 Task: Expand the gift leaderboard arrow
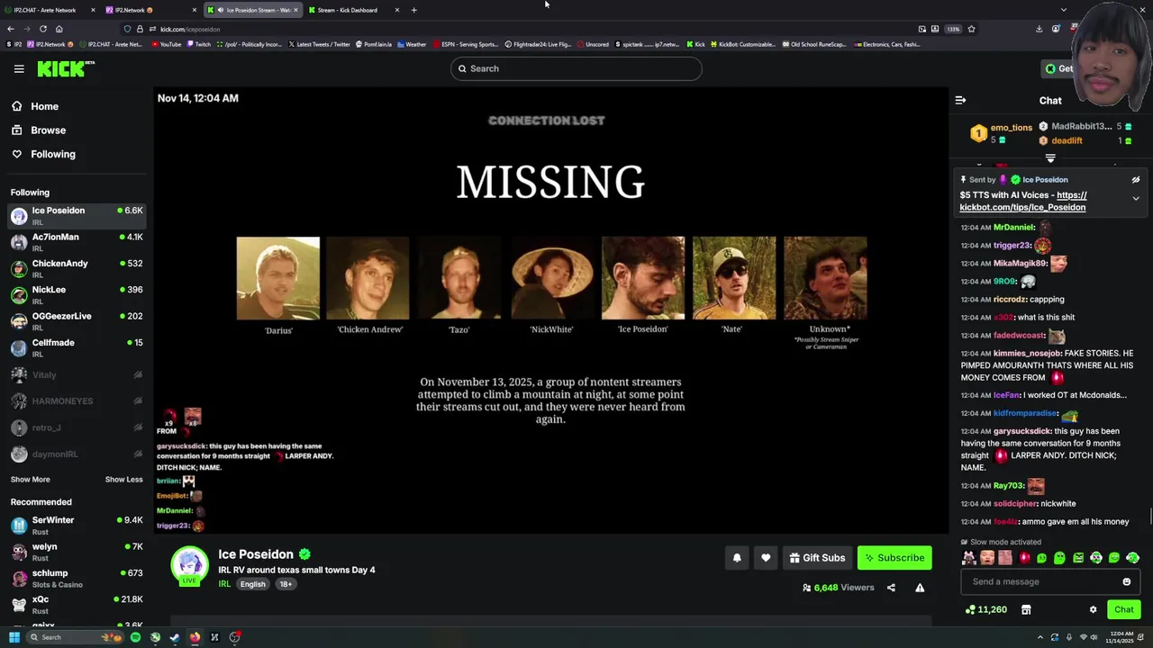1050,158
